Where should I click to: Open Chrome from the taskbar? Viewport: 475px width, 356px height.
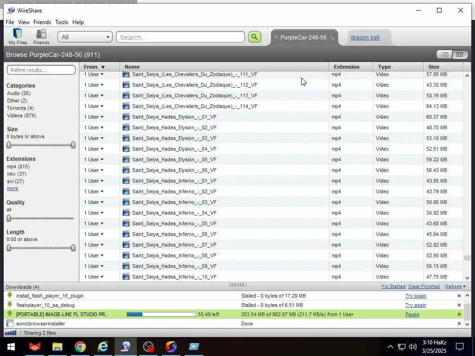[80, 347]
